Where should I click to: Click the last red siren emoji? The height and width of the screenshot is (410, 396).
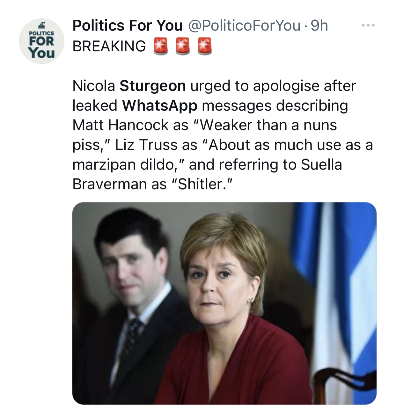pos(205,46)
